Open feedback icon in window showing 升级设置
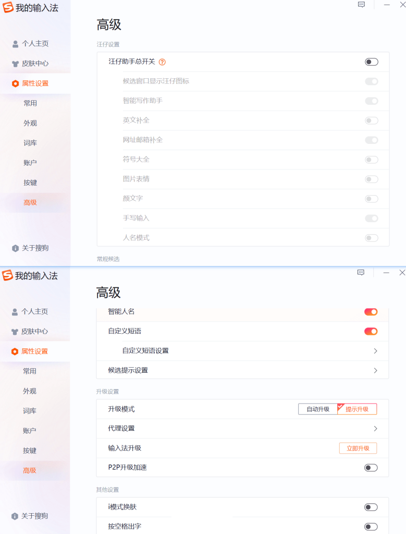The image size is (406, 534). pyautogui.click(x=361, y=272)
